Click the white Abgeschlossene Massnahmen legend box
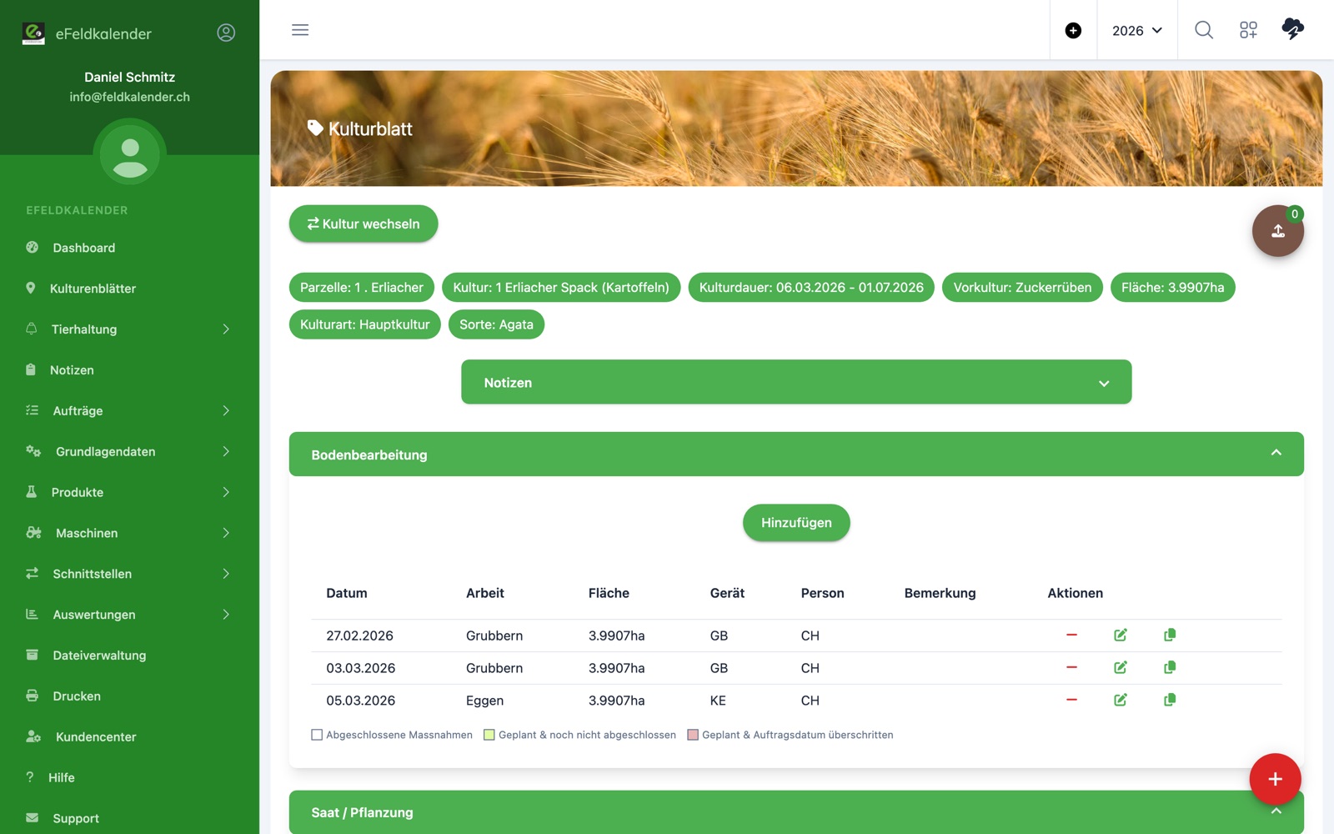The width and height of the screenshot is (1334, 834). (317, 735)
